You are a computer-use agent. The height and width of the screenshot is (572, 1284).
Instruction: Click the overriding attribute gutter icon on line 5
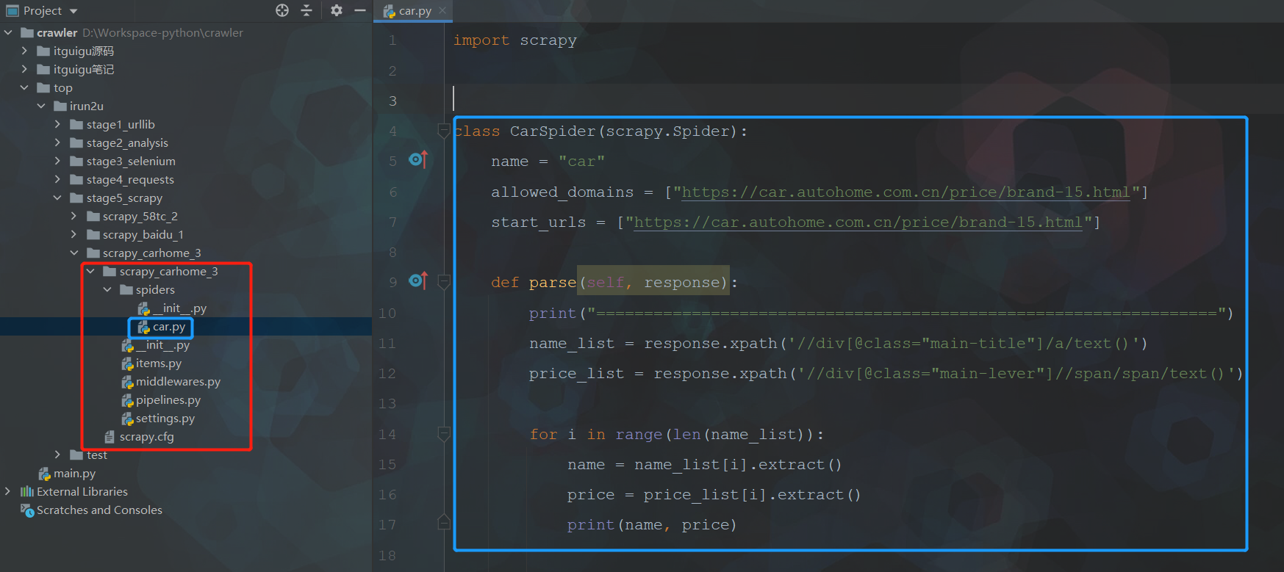pos(418,159)
